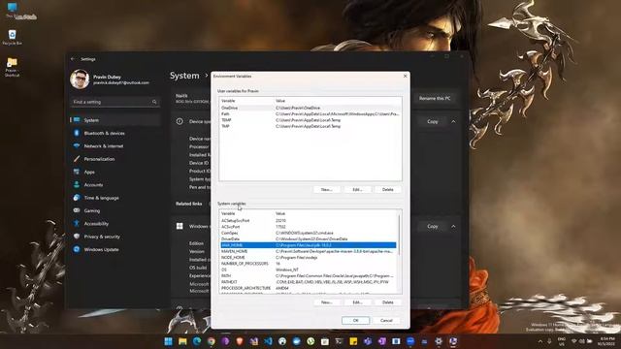Select the OneDrive user variable row

(310, 108)
